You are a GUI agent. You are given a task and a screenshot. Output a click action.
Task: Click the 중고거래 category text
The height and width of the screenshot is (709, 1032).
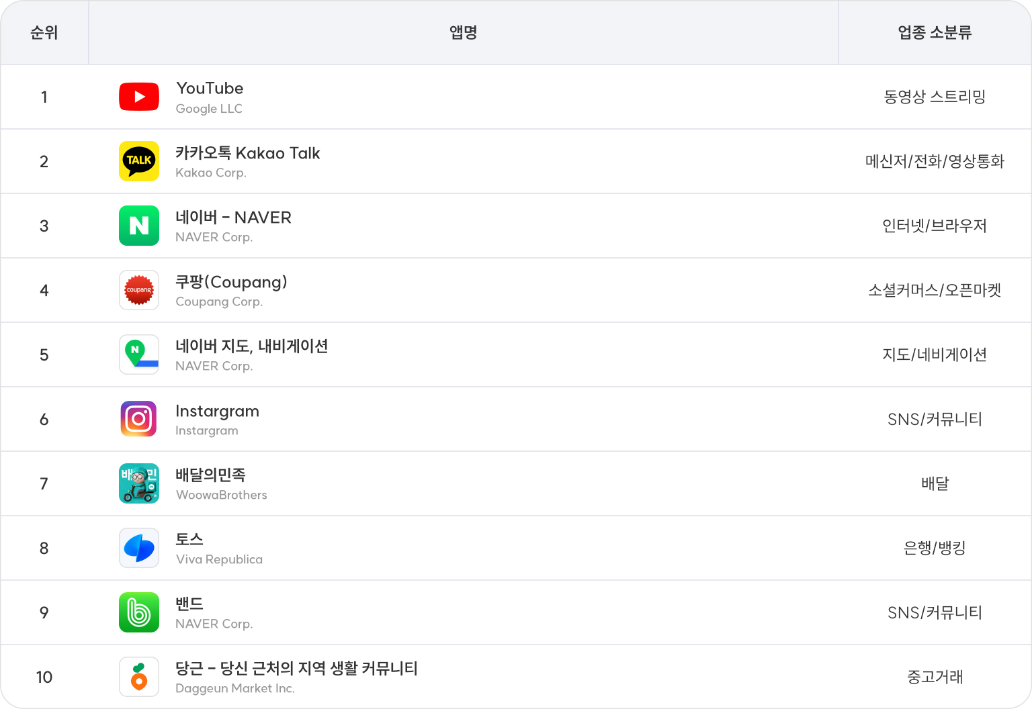(935, 677)
